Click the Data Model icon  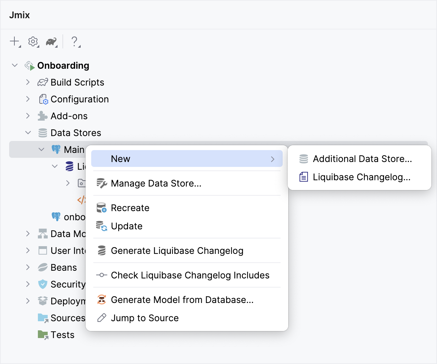tap(43, 234)
